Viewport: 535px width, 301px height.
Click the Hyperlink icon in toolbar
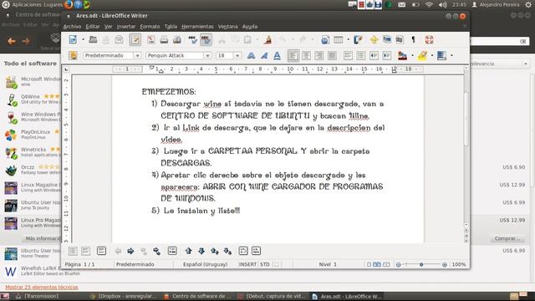[325, 39]
